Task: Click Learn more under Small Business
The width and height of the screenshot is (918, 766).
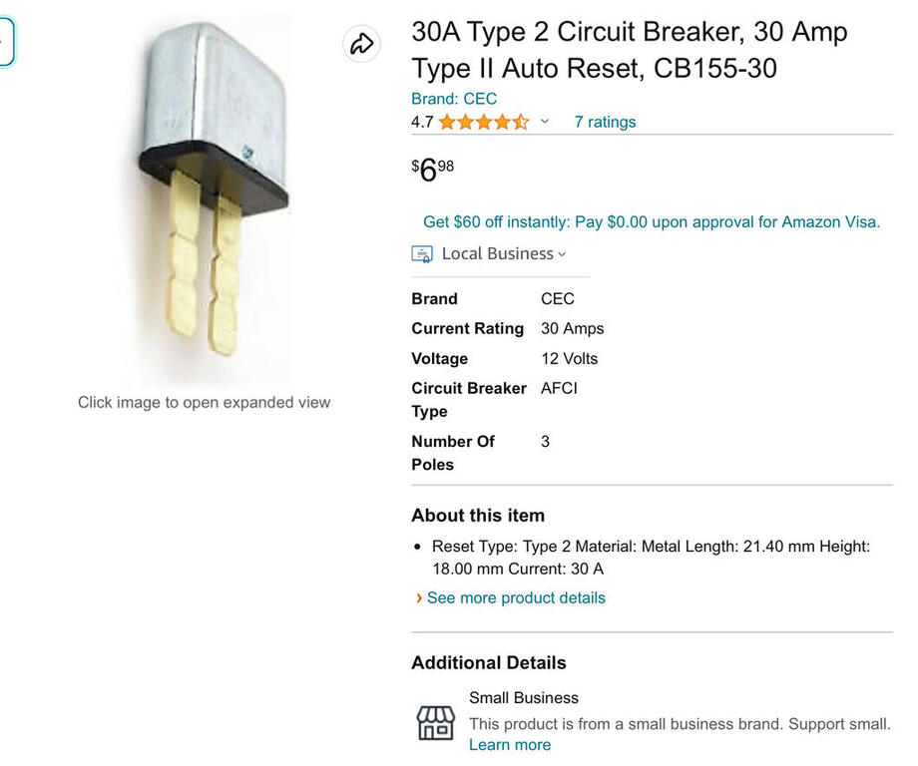Action: point(509,745)
